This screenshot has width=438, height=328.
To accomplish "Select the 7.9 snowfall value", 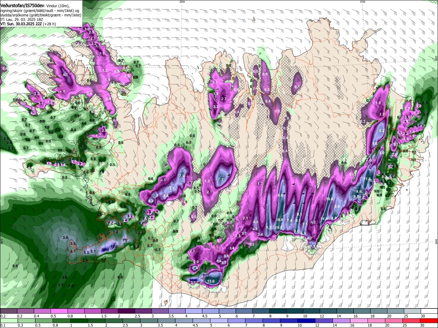I will coord(182,176).
